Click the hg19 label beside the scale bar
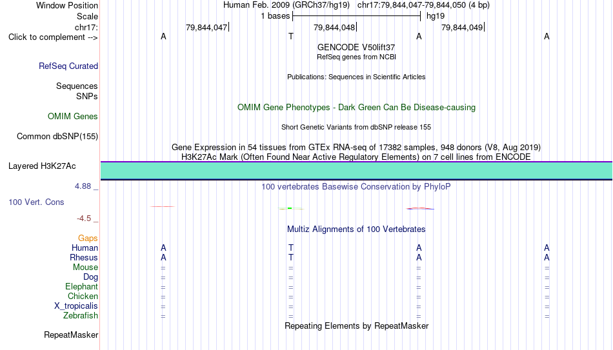Image resolution: width=613 pixels, height=350 pixels. click(x=436, y=16)
